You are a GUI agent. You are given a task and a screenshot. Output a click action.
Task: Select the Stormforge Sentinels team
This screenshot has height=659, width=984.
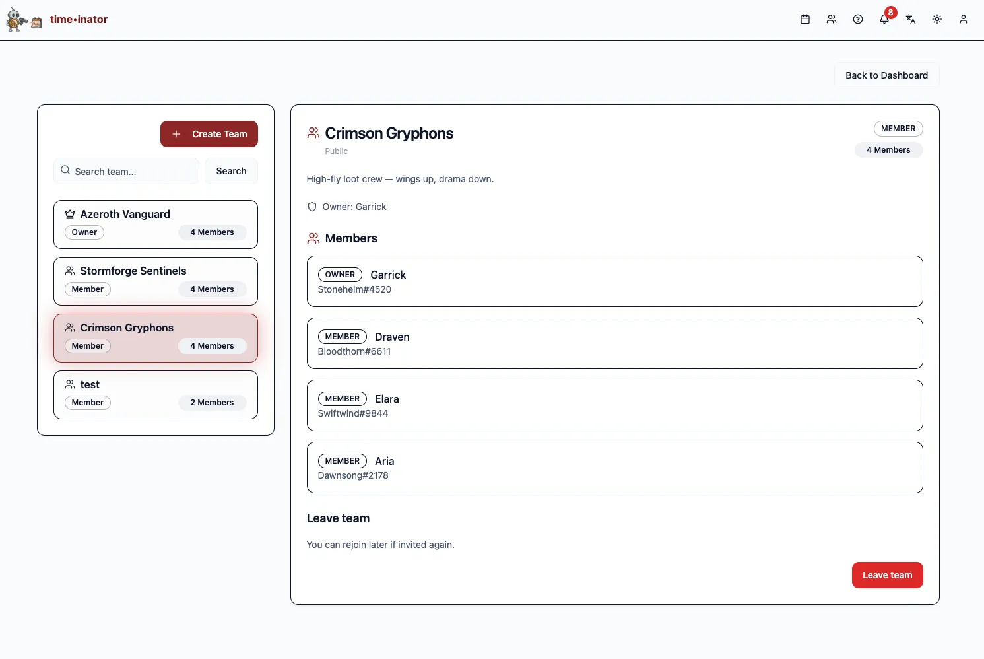coord(155,281)
